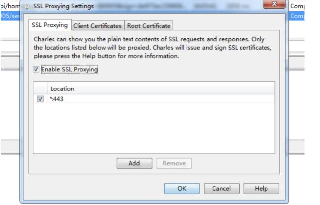Open the Client Certificates tab

coord(98,26)
